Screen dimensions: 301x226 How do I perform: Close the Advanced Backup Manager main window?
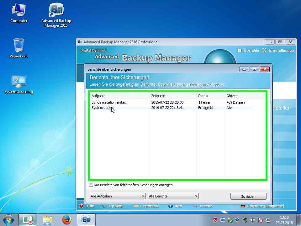coord(290,42)
